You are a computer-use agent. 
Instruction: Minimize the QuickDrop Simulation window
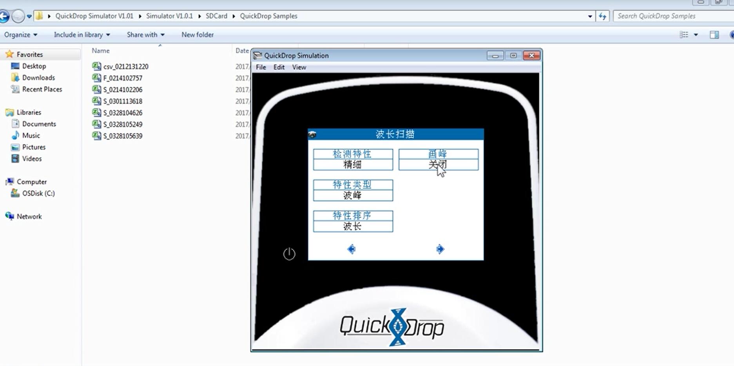pos(495,56)
